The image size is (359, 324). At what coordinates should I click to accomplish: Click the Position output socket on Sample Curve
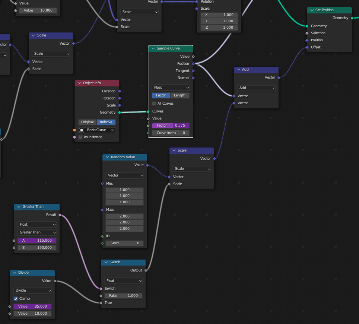[193, 64]
